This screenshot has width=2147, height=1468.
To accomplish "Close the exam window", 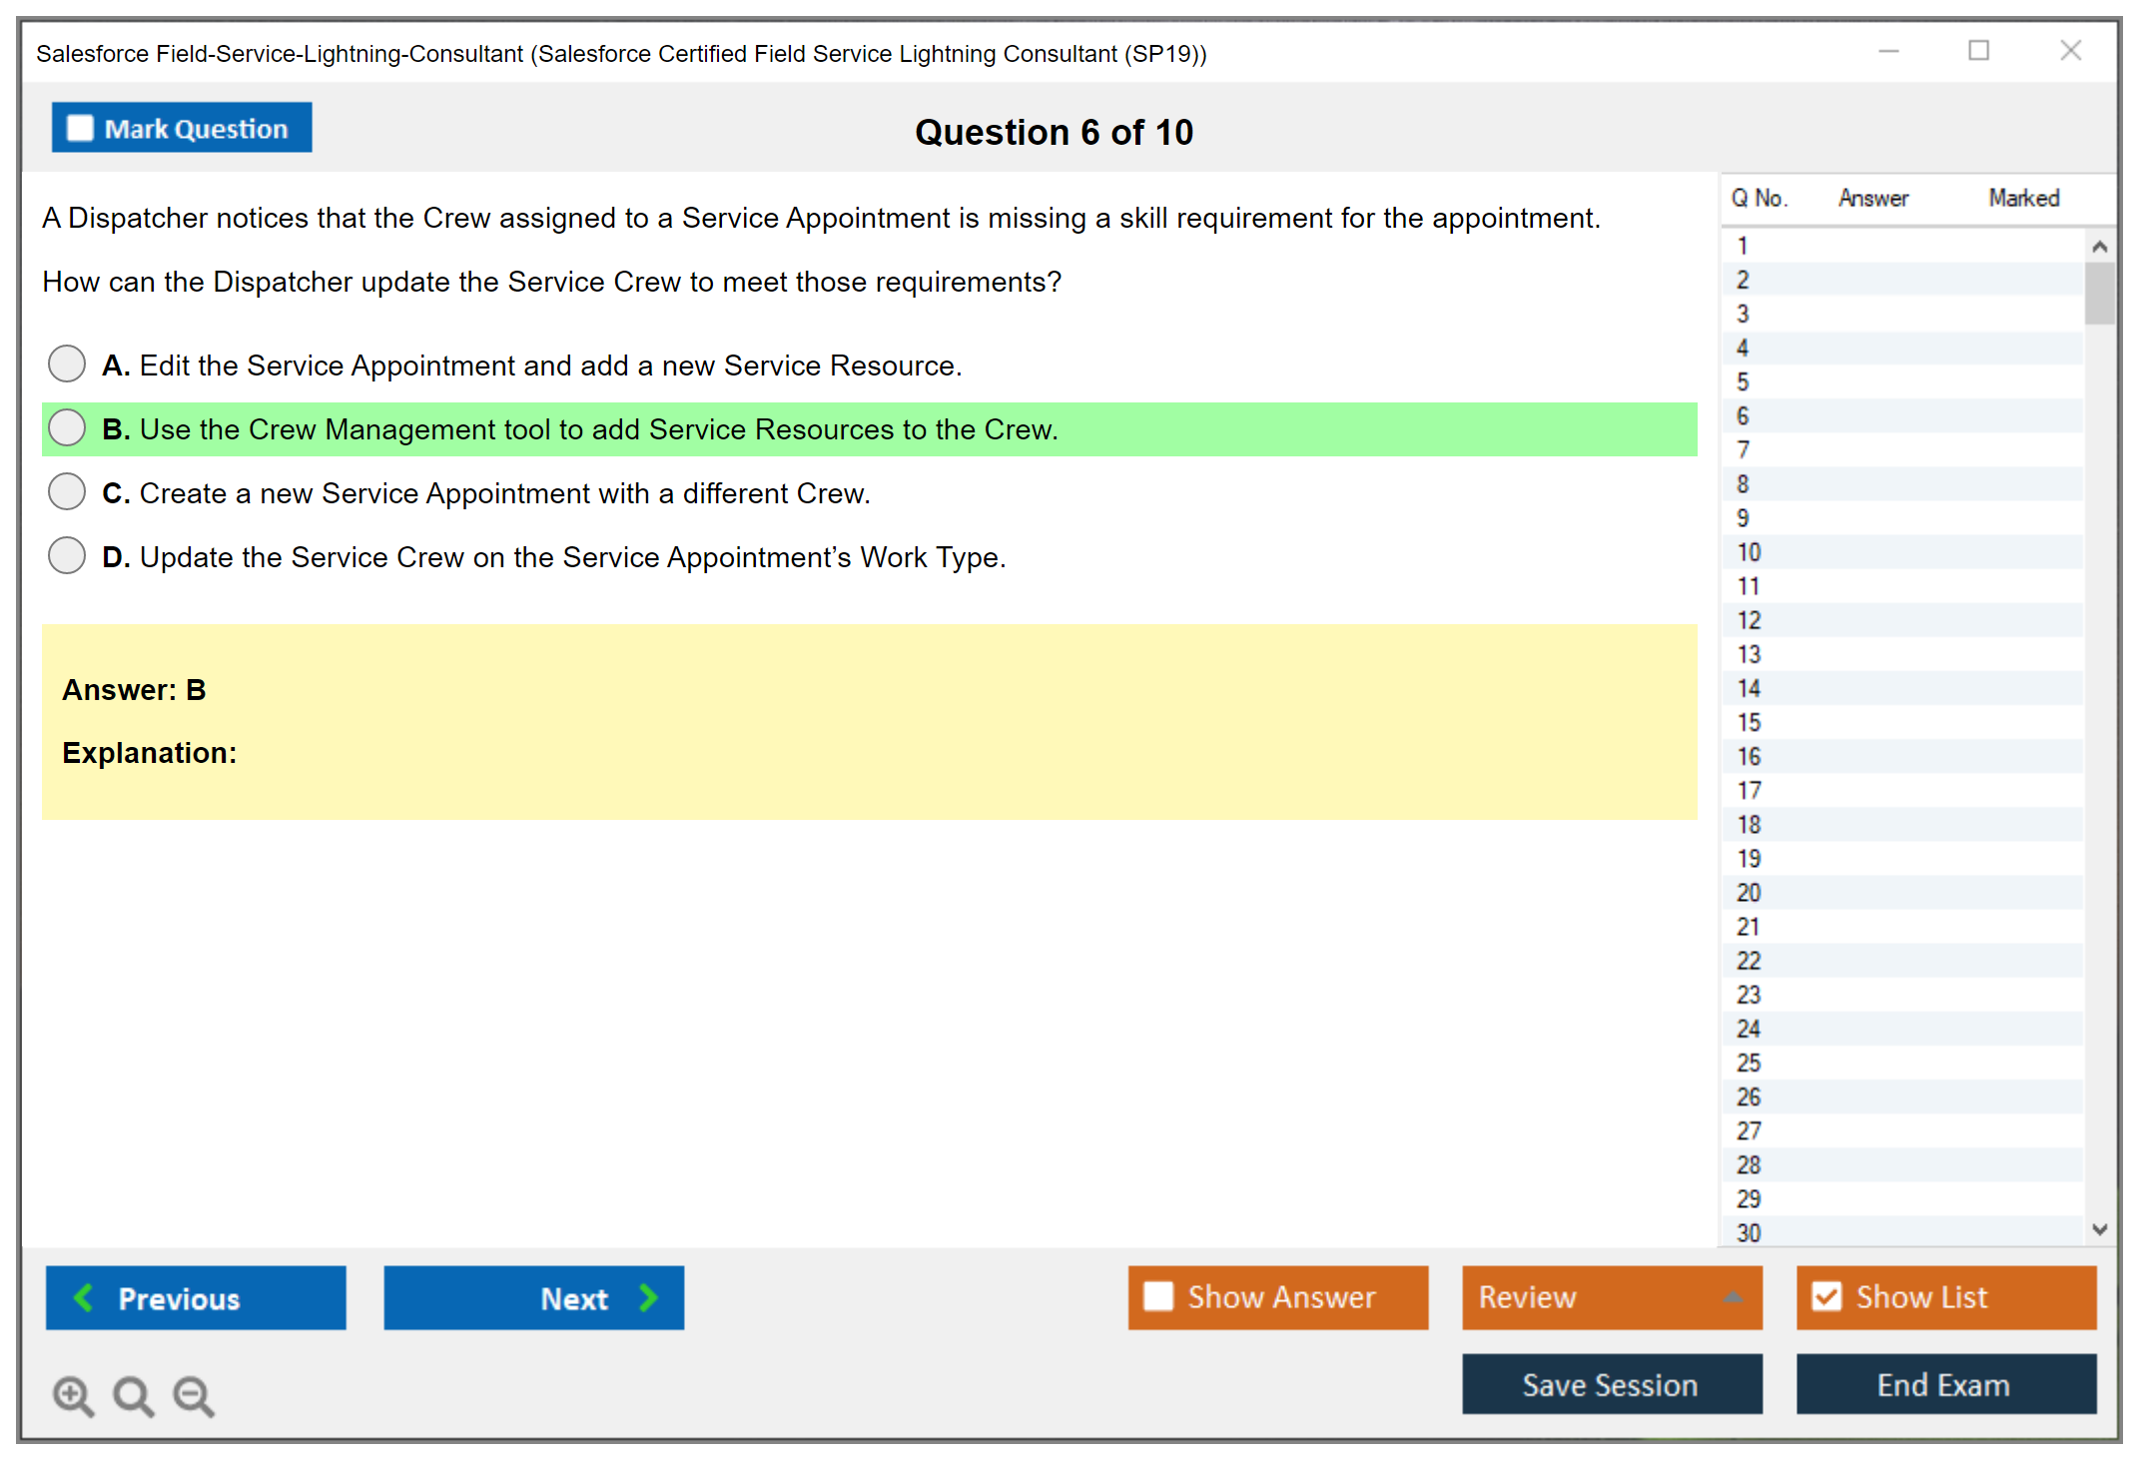I will [x=2070, y=51].
